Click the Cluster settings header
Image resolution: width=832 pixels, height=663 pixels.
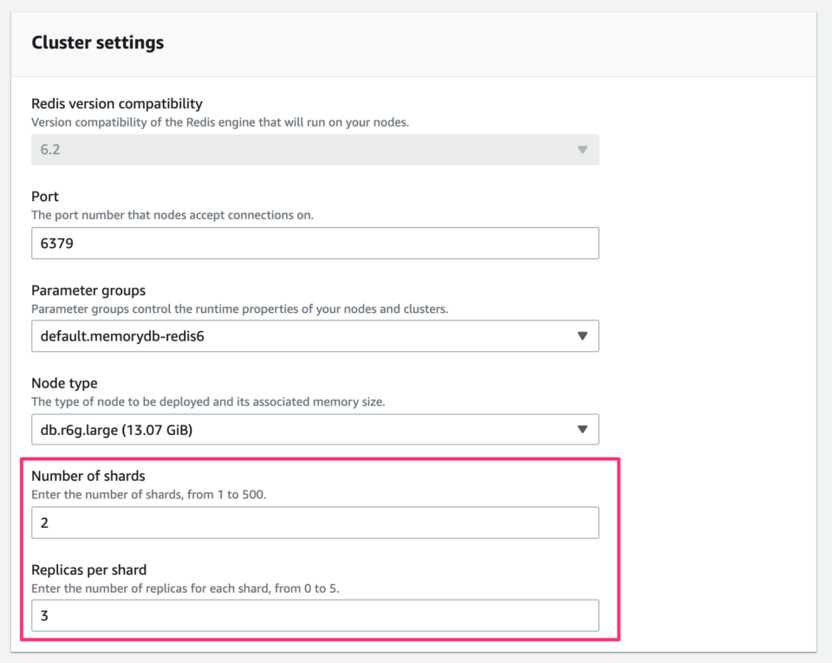tap(98, 42)
